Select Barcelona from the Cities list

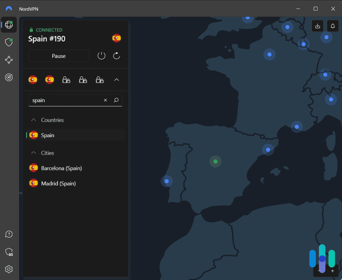pos(62,168)
